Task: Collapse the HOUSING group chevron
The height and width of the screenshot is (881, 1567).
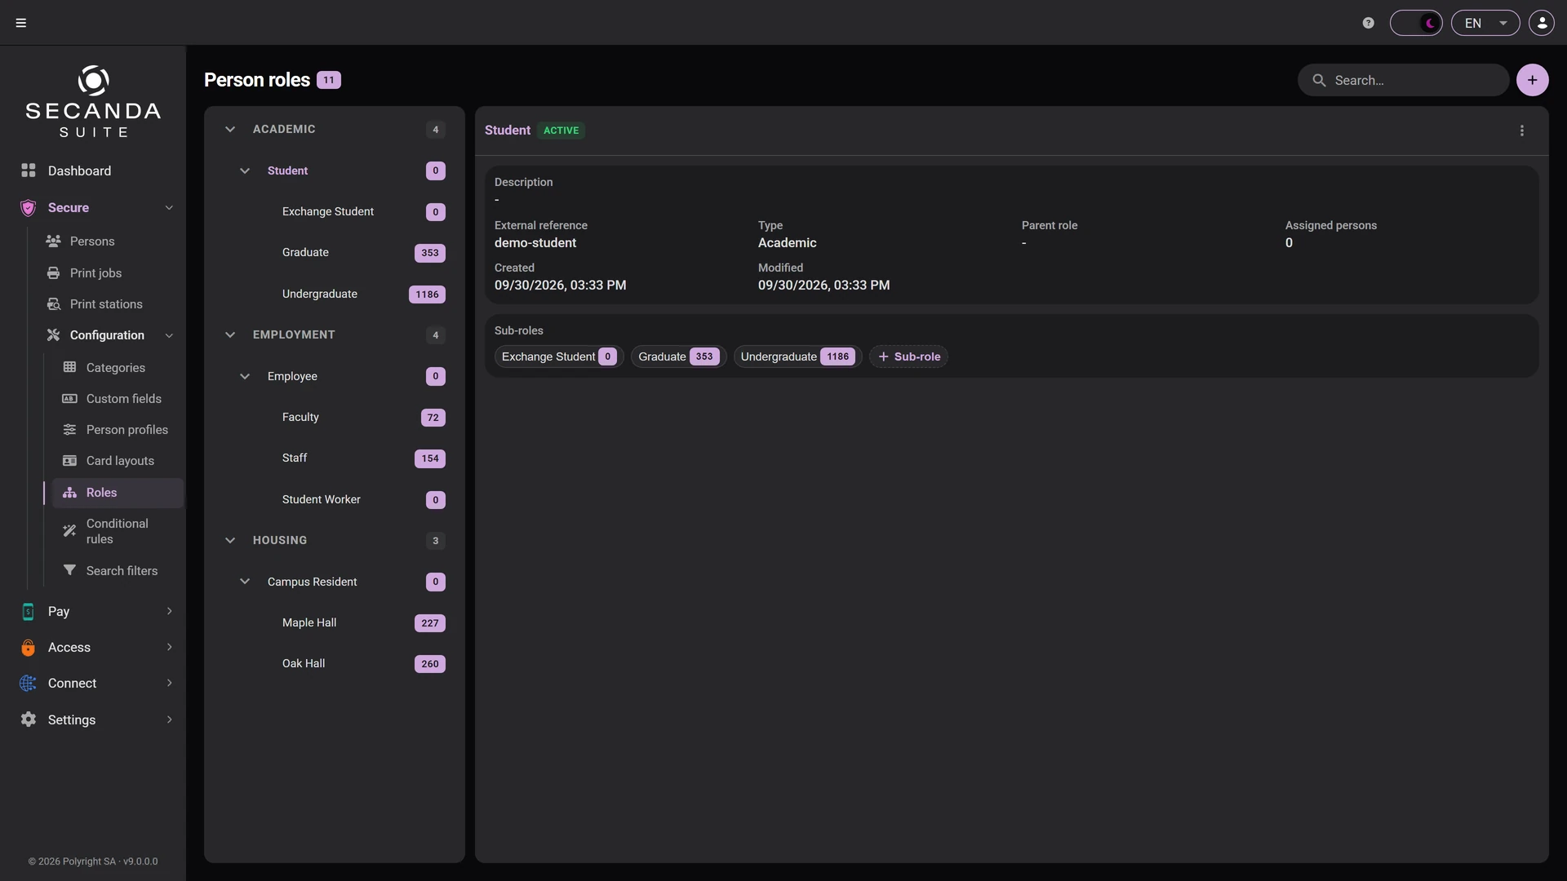Action: pyautogui.click(x=230, y=541)
